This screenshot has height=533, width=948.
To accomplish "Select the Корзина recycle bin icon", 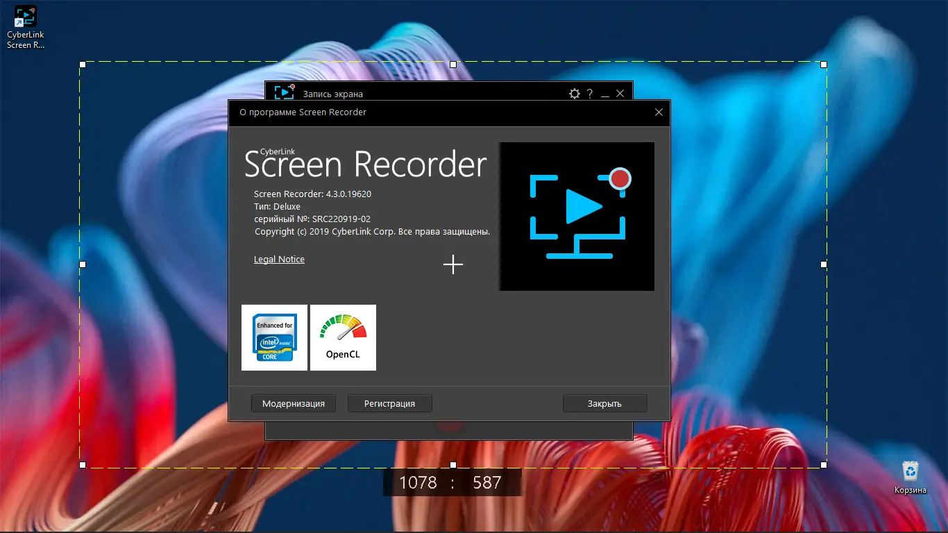I will click(x=910, y=477).
